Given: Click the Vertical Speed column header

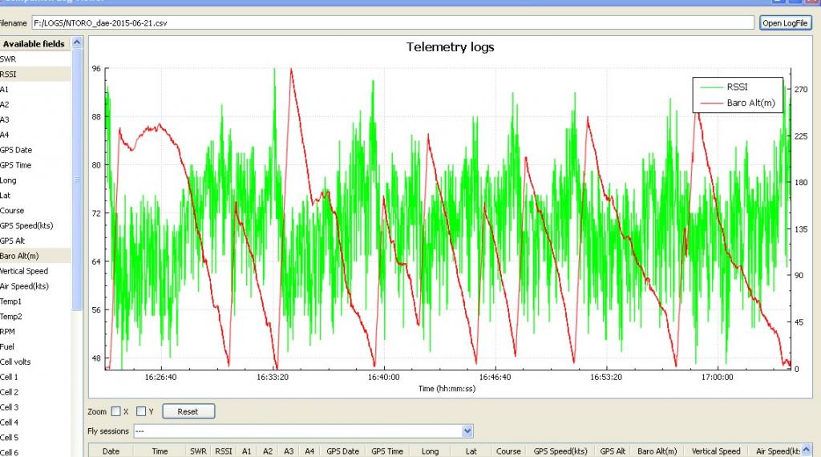Looking at the screenshot, I should click(715, 451).
